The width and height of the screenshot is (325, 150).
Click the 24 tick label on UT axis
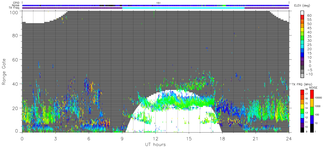point(289,139)
